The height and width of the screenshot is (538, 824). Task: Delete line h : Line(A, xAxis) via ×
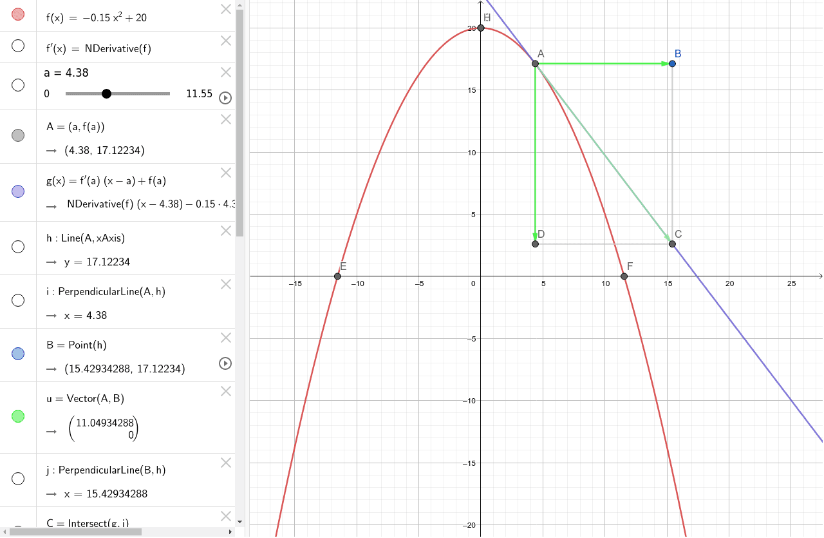pyautogui.click(x=225, y=231)
